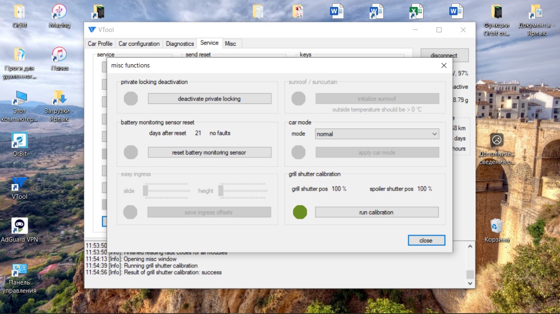Click the gray private locking status indicator

[131, 99]
